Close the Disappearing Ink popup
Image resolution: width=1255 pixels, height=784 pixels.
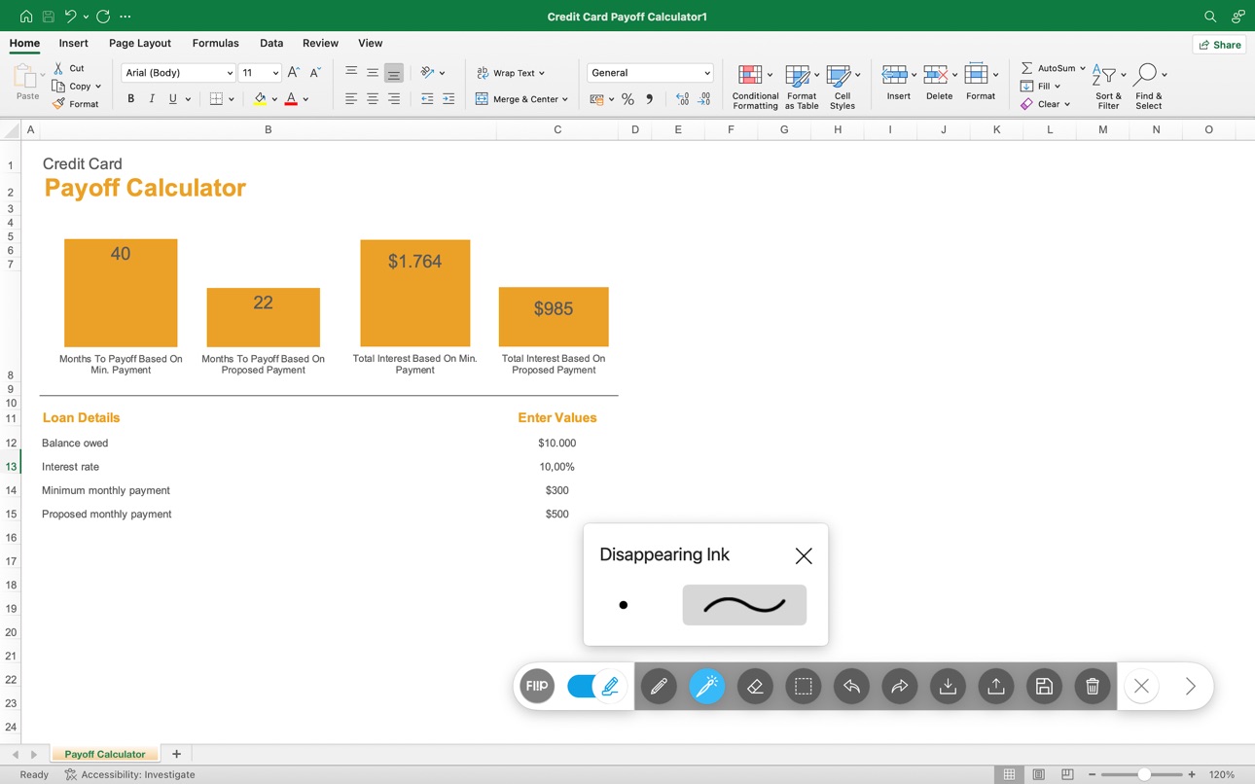pos(804,555)
